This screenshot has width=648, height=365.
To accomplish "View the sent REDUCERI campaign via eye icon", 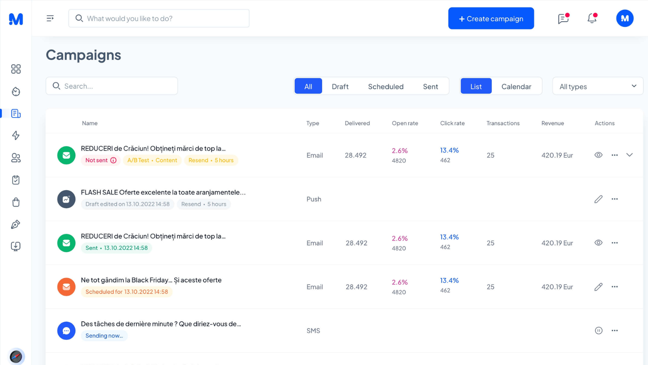I will point(598,243).
